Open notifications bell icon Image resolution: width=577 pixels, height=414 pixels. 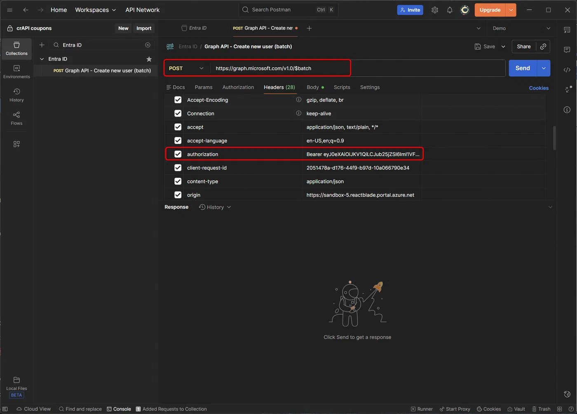(450, 10)
